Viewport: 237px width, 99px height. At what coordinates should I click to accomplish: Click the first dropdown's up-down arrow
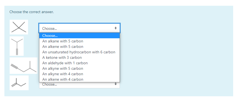coord(116,28)
